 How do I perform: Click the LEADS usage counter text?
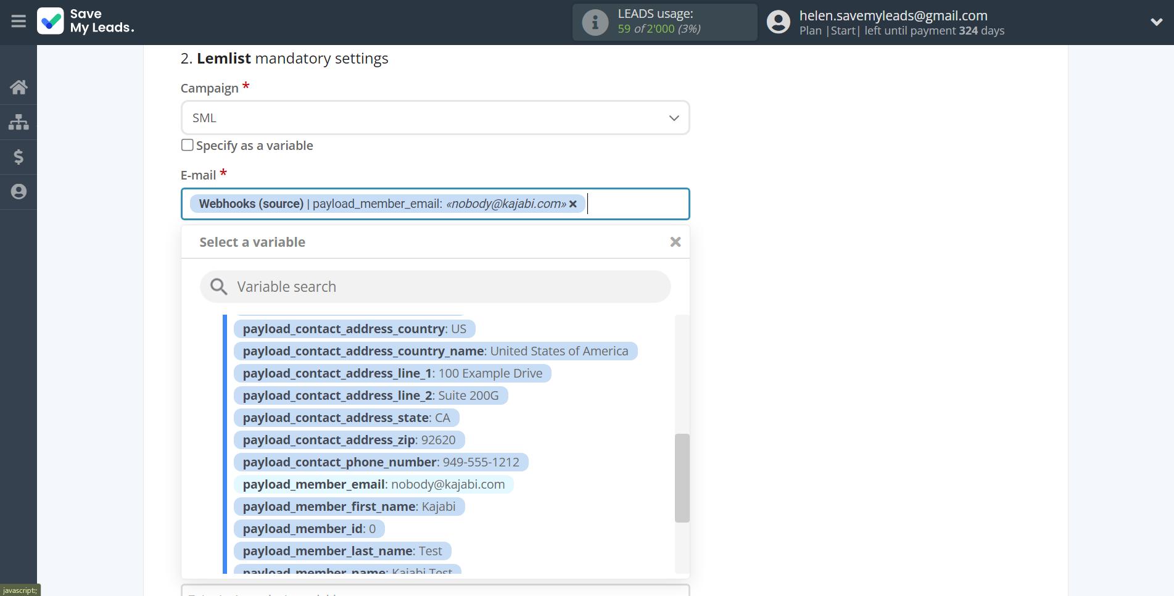[659, 29]
